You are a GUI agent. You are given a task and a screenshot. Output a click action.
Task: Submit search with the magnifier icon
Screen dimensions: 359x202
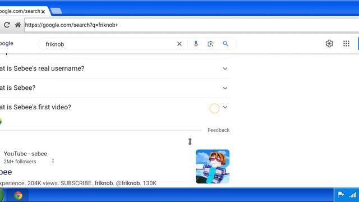pos(225,44)
